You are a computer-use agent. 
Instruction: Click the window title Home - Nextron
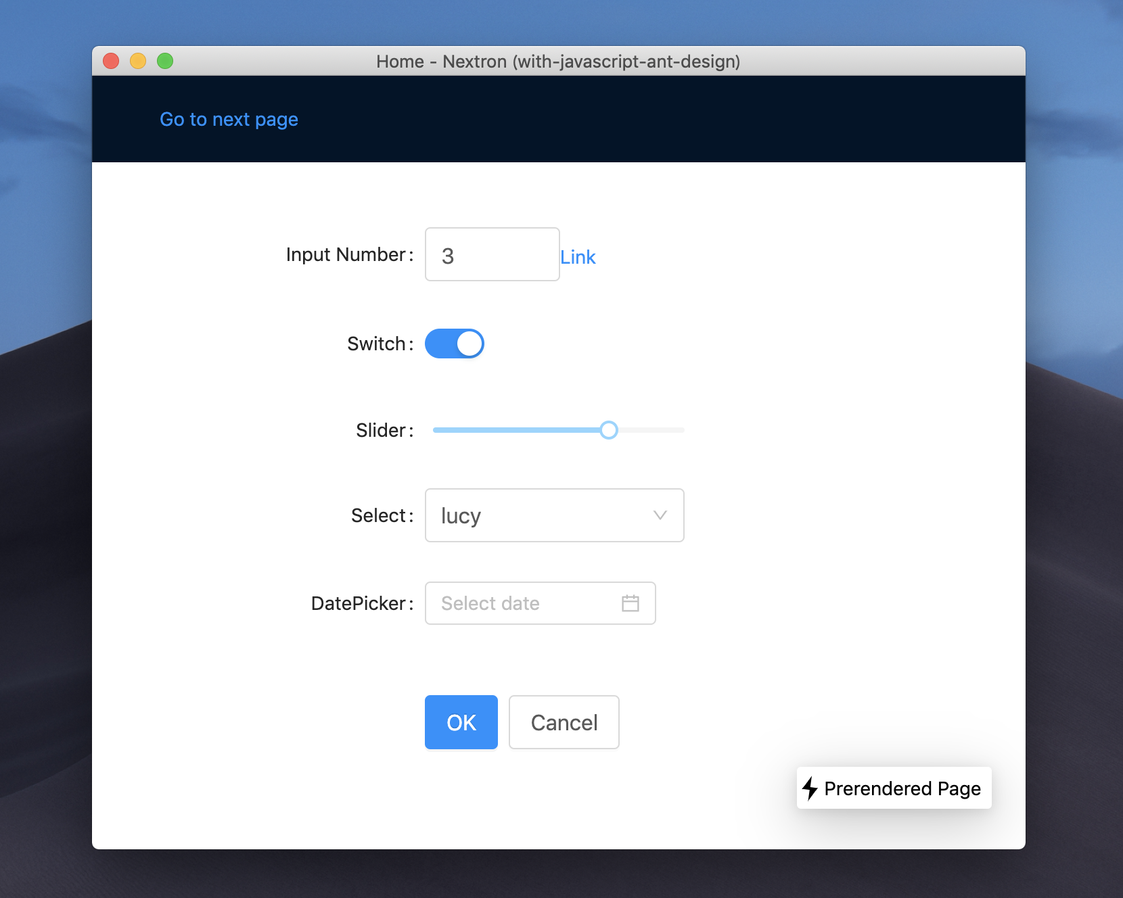coord(558,62)
